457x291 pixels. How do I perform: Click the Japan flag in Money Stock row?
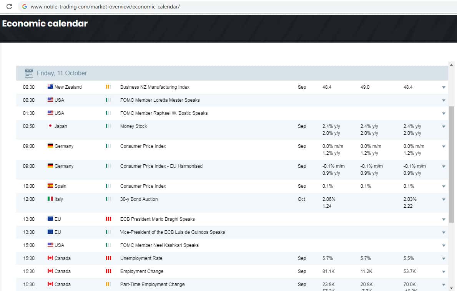(50, 126)
